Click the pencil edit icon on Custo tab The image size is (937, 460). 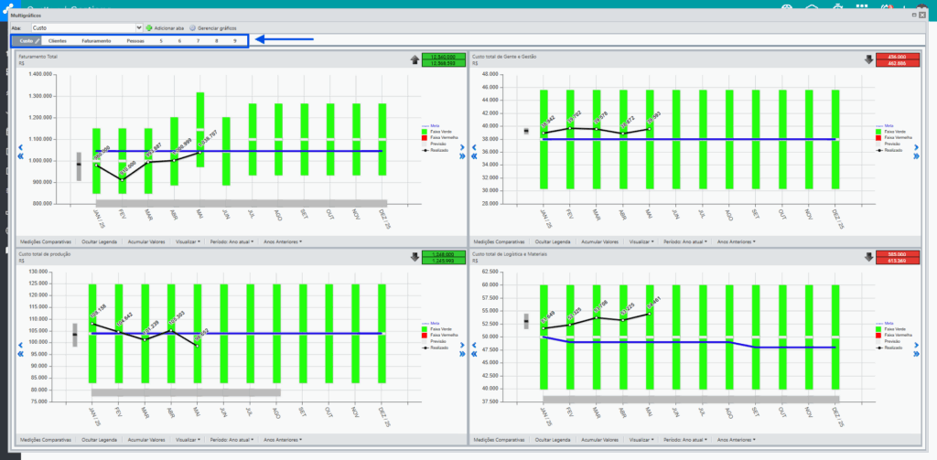point(37,41)
